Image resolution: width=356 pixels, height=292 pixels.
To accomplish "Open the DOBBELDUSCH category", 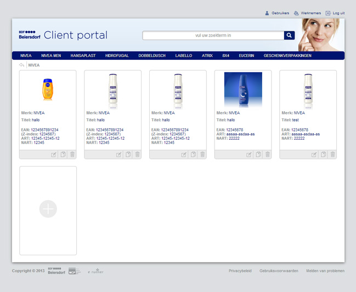I will coord(152,55).
